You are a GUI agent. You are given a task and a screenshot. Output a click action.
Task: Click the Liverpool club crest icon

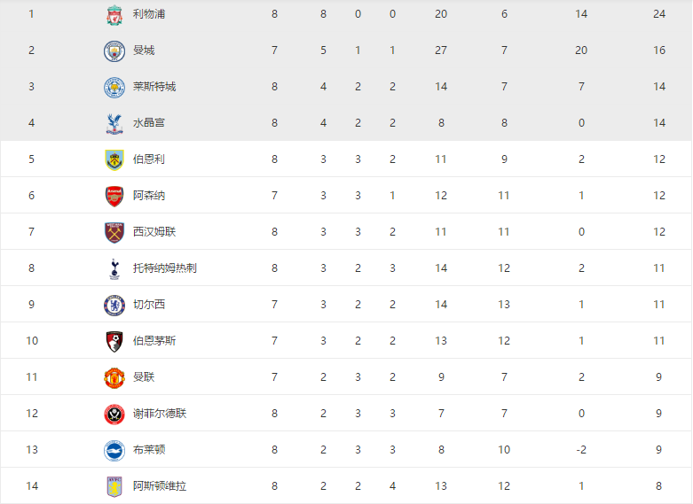pyautogui.click(x=114, y=15)
